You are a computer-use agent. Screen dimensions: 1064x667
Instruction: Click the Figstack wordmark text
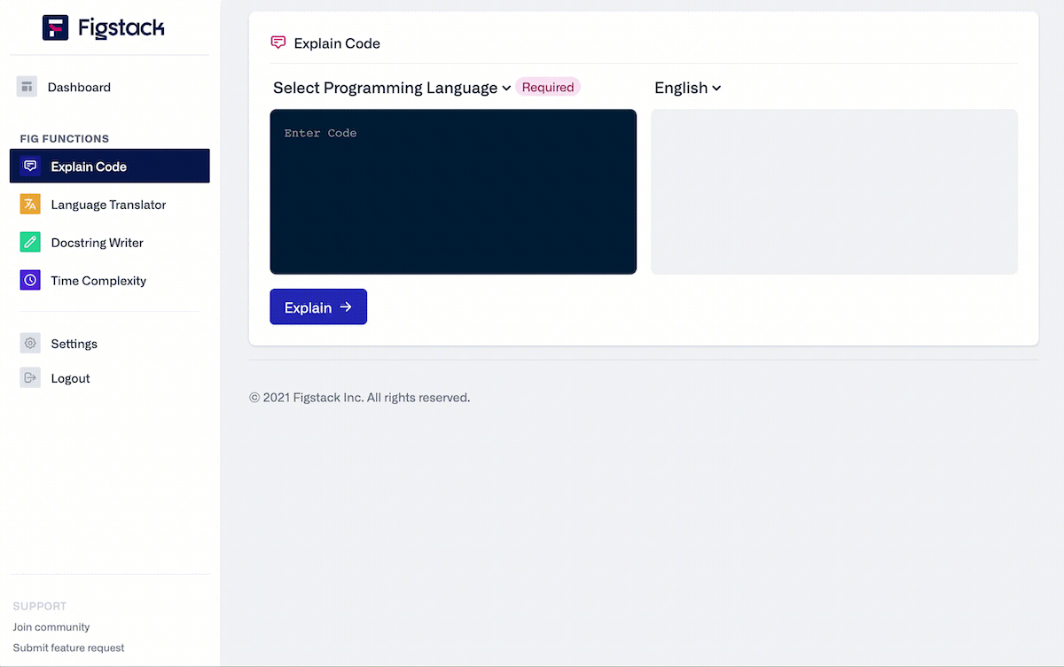click(x=121, y=27)
